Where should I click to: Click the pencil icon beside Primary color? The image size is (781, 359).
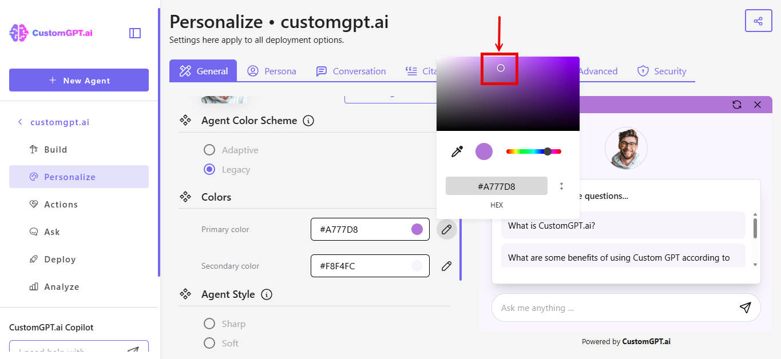pyautogui.click(x=446, y=229)
